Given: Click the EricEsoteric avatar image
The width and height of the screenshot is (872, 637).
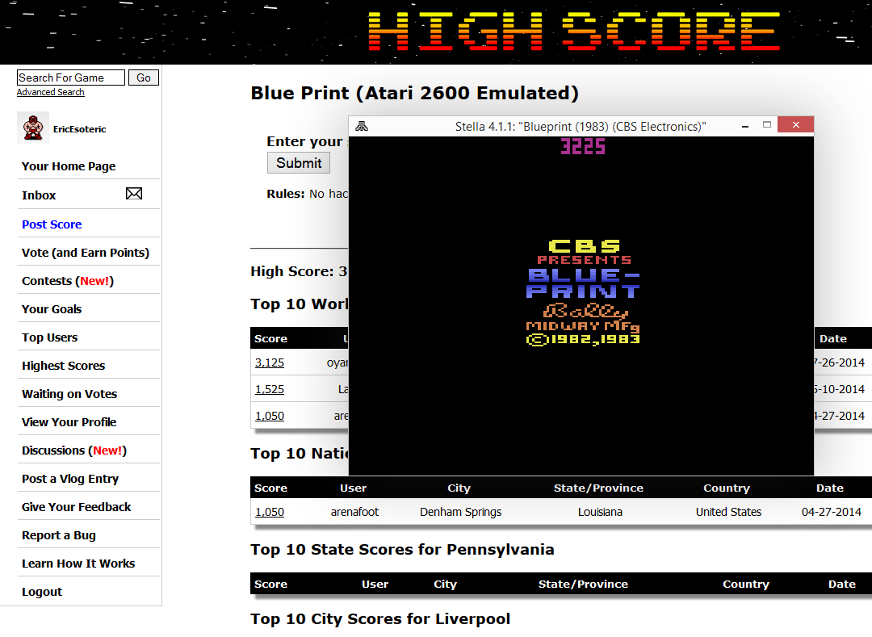Looking at the screenshot, I should (x=33, y=128).
